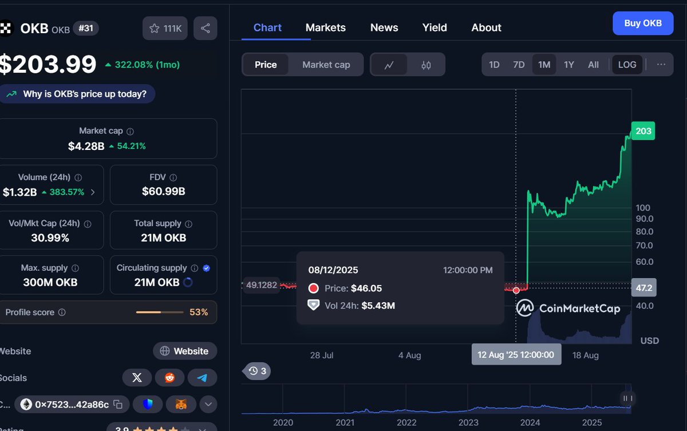
Task: Select the 7D time range
Action: pyautogui.click(x=519, y=65)
